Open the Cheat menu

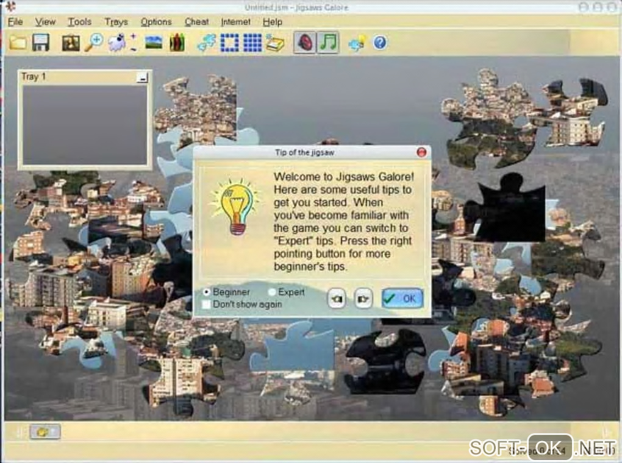[197, 22]
